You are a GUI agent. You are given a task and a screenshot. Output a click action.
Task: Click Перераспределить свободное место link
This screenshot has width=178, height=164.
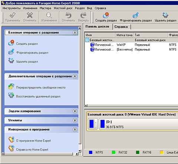pos(41,87)
